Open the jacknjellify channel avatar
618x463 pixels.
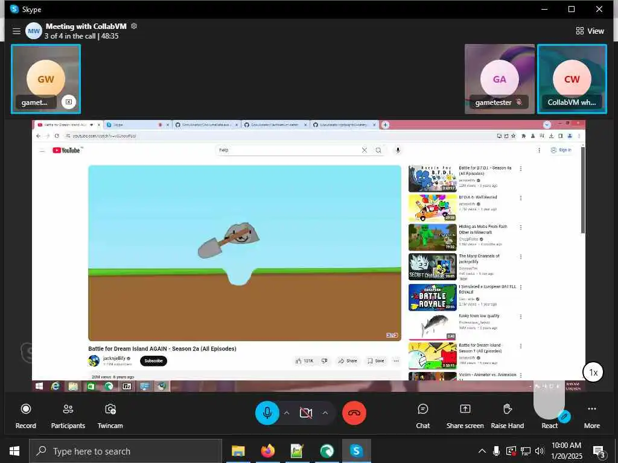point(94,361)
